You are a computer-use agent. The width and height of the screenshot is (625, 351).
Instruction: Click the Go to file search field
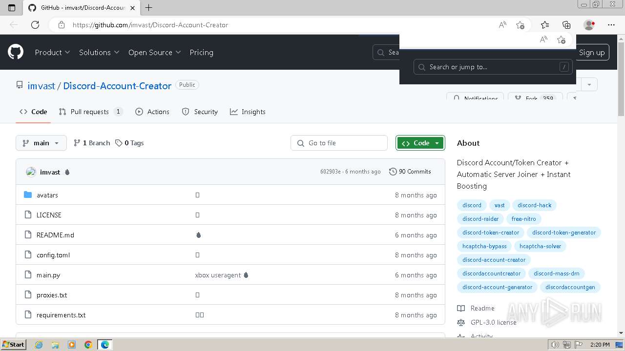click(x=339, y=143)
